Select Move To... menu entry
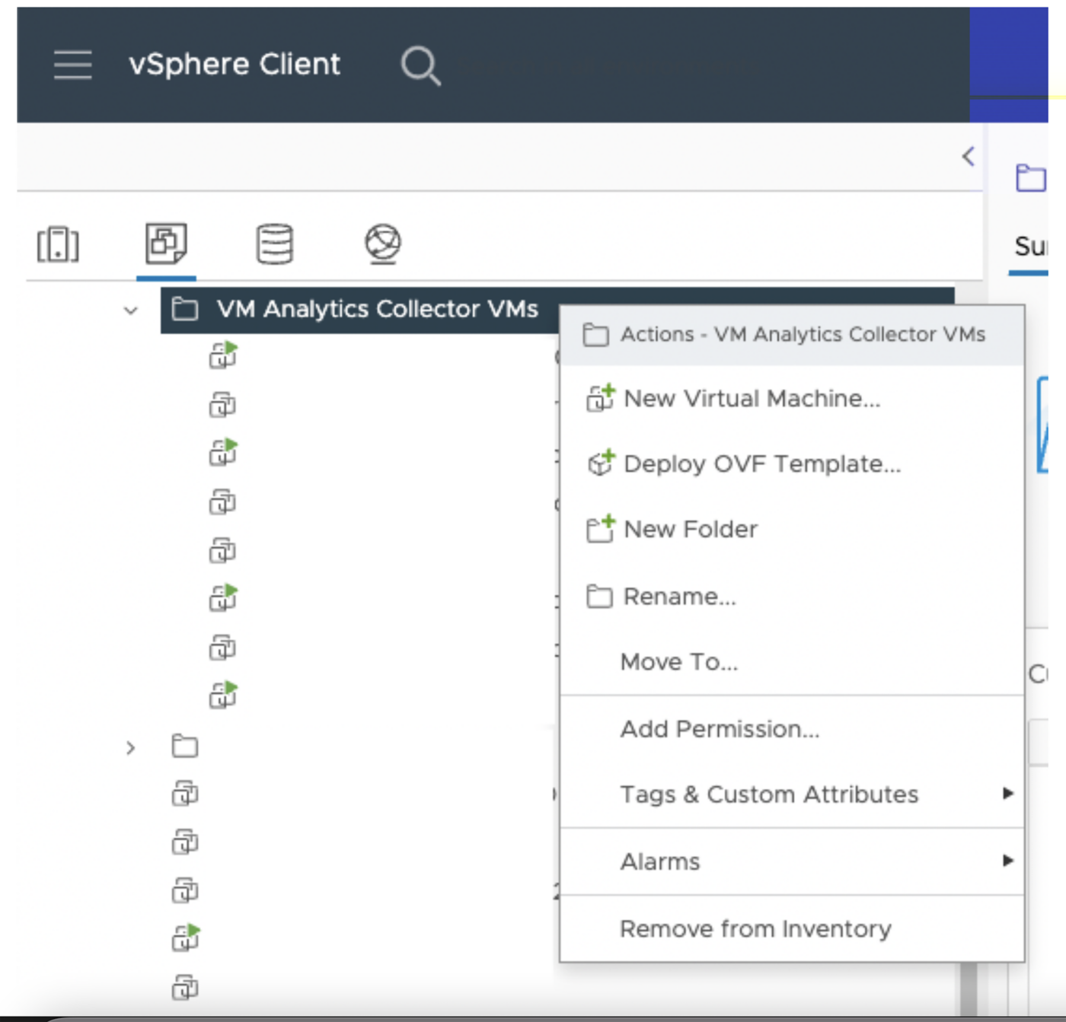The image size is (1066, 1022). (x=792, y=661)
